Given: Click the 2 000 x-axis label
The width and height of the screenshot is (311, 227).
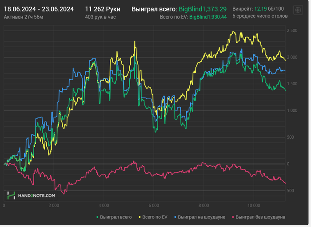Looking at the screenshot, I should [x=54, y=205].
